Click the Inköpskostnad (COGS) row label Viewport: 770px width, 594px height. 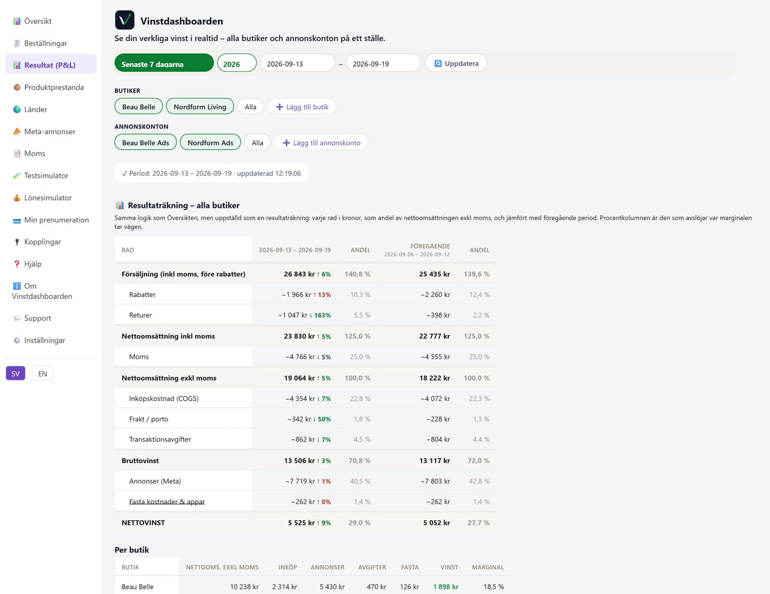164,398
